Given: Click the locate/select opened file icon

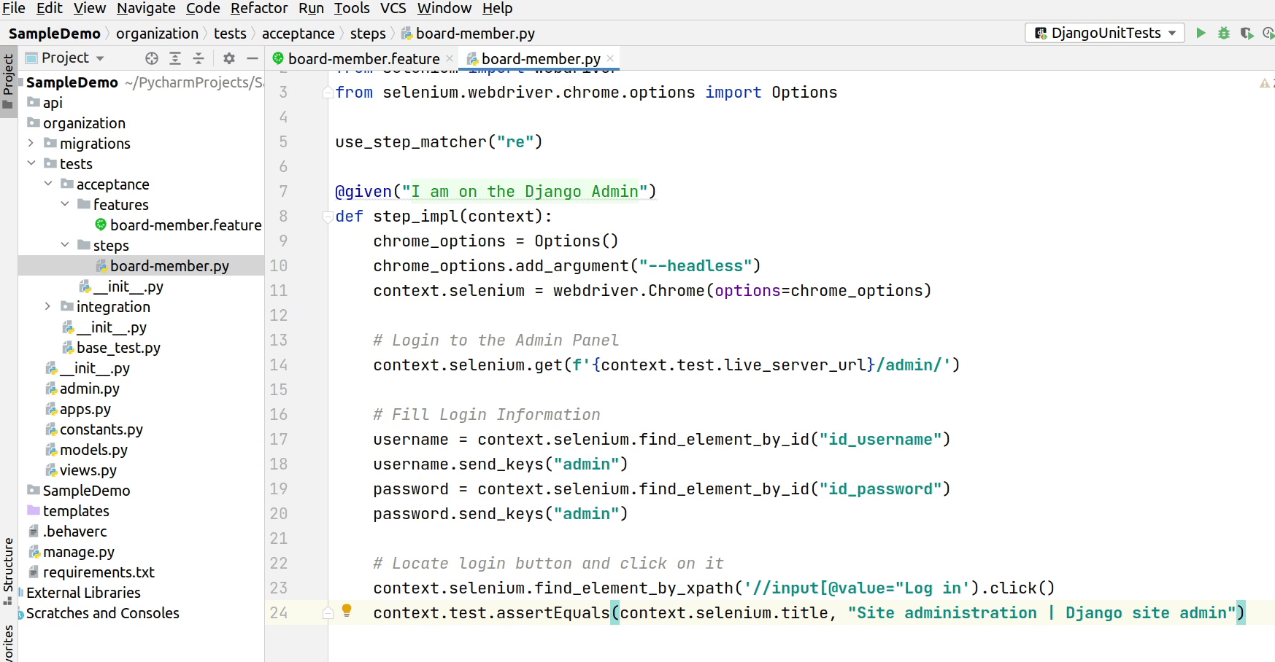Looking at the screenshot, I should click(x=152, y=58).
